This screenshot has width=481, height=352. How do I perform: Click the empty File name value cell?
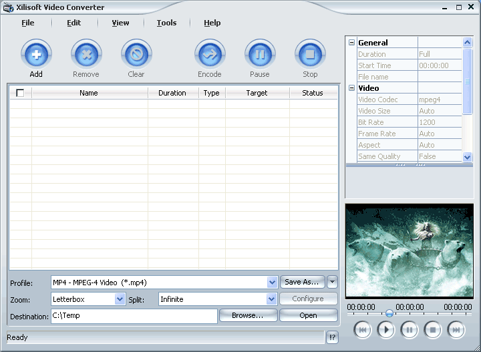pos(440,77)
